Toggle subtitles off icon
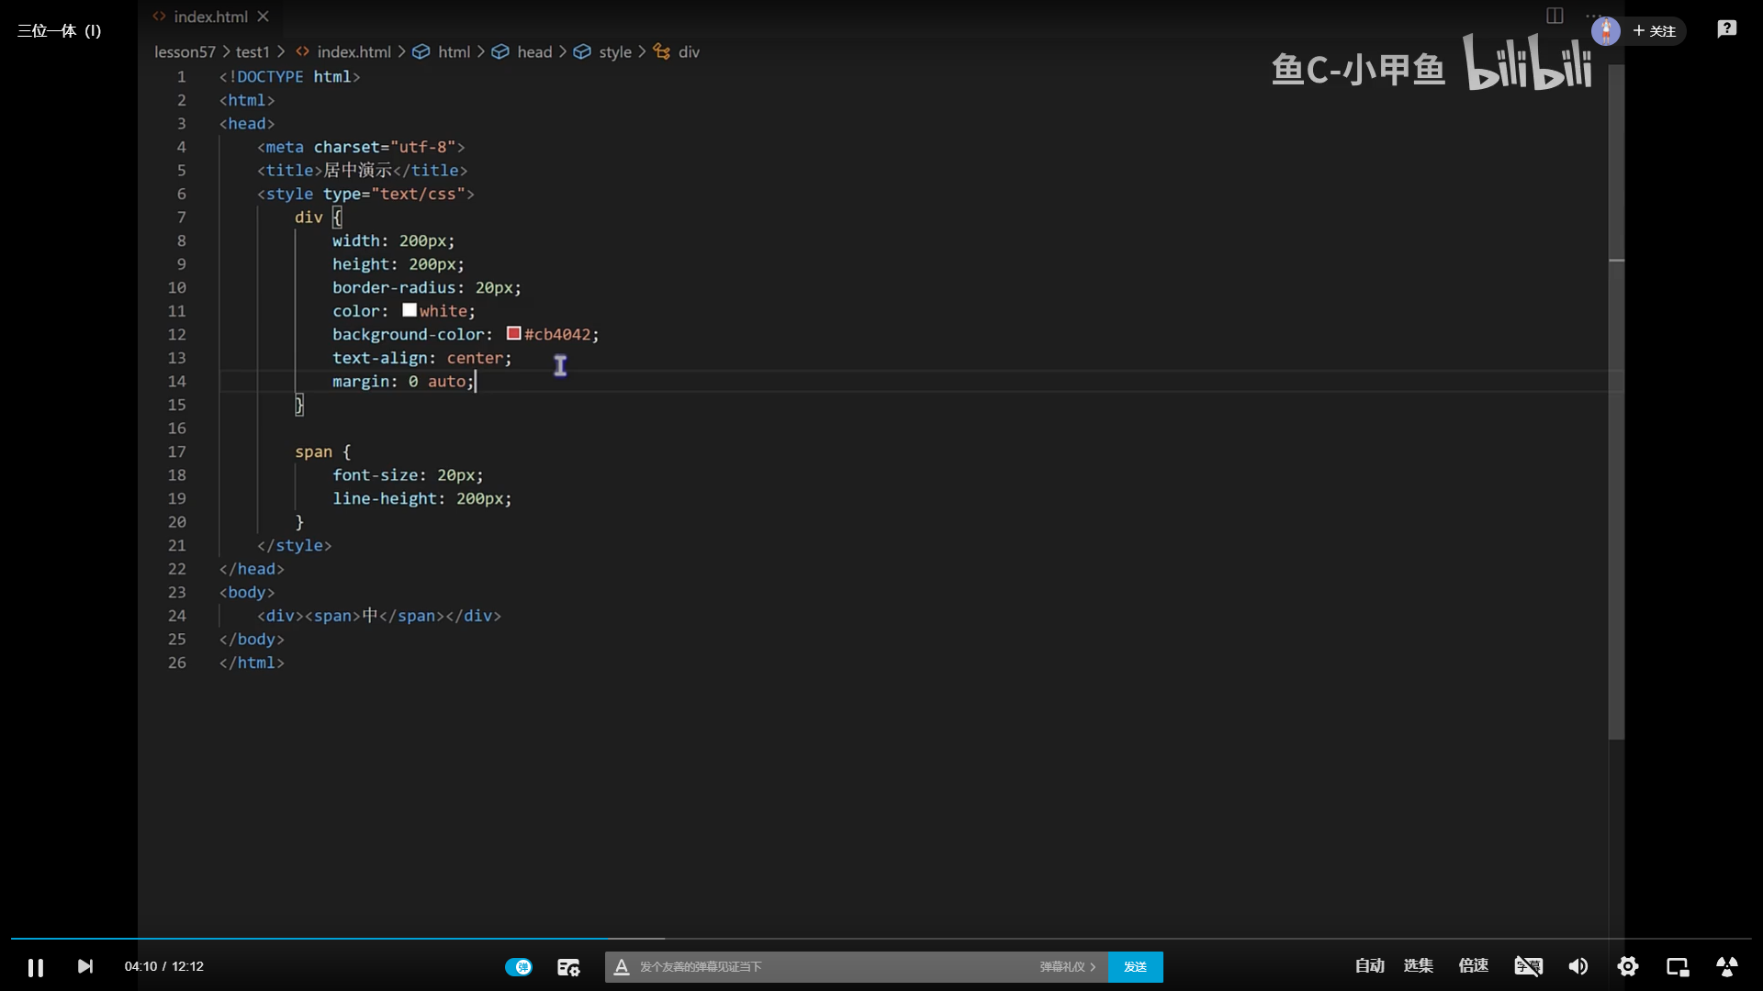This screenshot has height=991, width=1763. 1528,966
